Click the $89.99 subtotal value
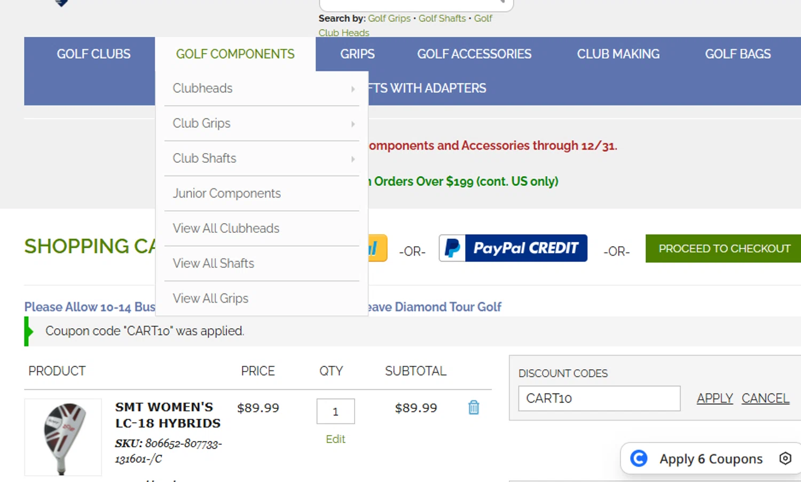This screenshot has width=801, height=482. 416,408
